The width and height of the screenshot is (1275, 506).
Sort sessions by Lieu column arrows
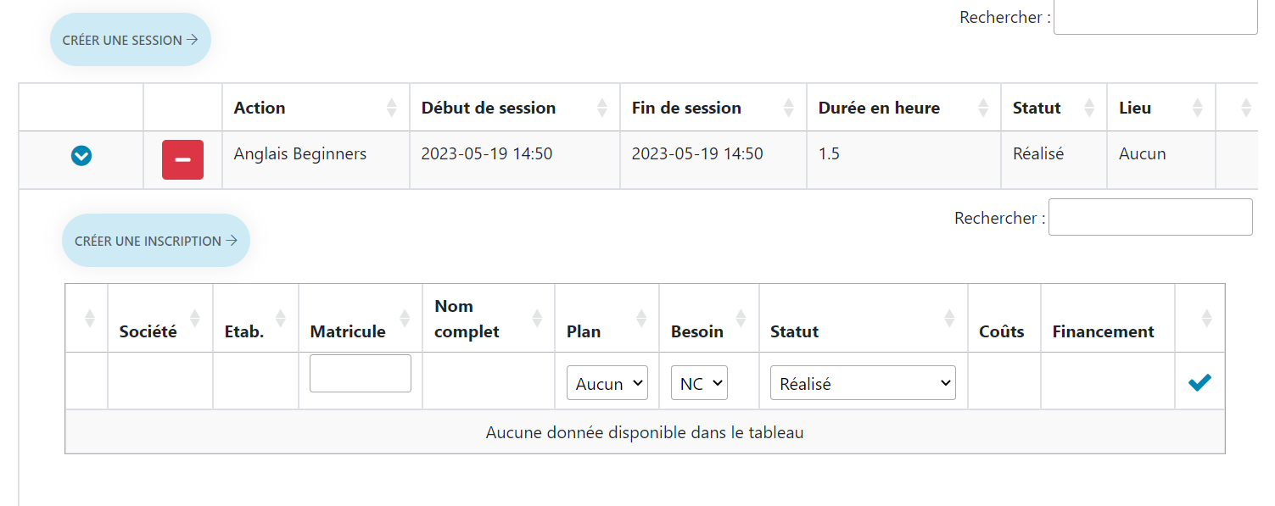(x=1197, y=108)
